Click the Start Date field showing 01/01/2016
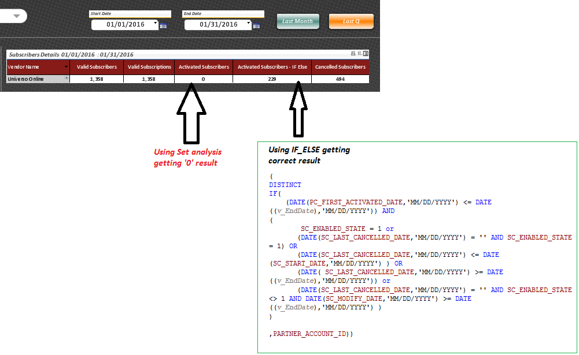This screenshot has width=579, height=355. [125, 24]
